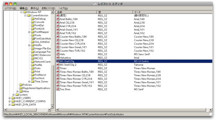Select the NetworkCards key label
This screenshot has height=121, width=216.
43,62
